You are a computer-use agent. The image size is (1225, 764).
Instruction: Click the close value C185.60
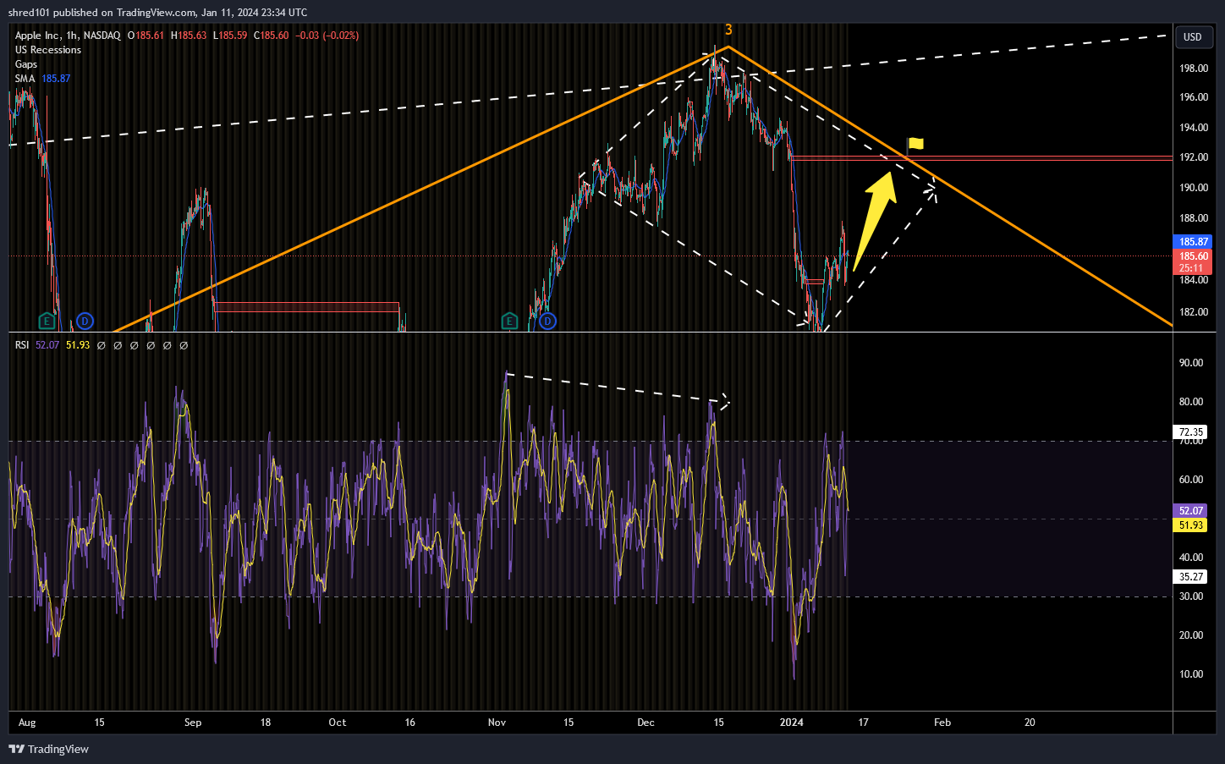[x=272, y=36]
